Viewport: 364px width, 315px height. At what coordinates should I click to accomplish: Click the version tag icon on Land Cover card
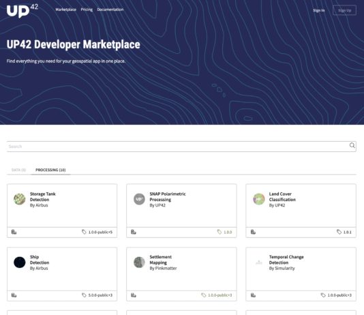(x=339, y=232)
